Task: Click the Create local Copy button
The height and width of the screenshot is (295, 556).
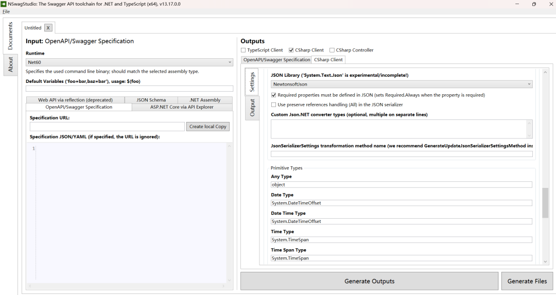Action: pos(208,127)
